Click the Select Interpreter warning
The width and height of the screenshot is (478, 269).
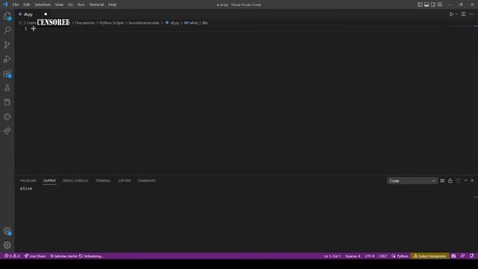click(x=430, y=256)
